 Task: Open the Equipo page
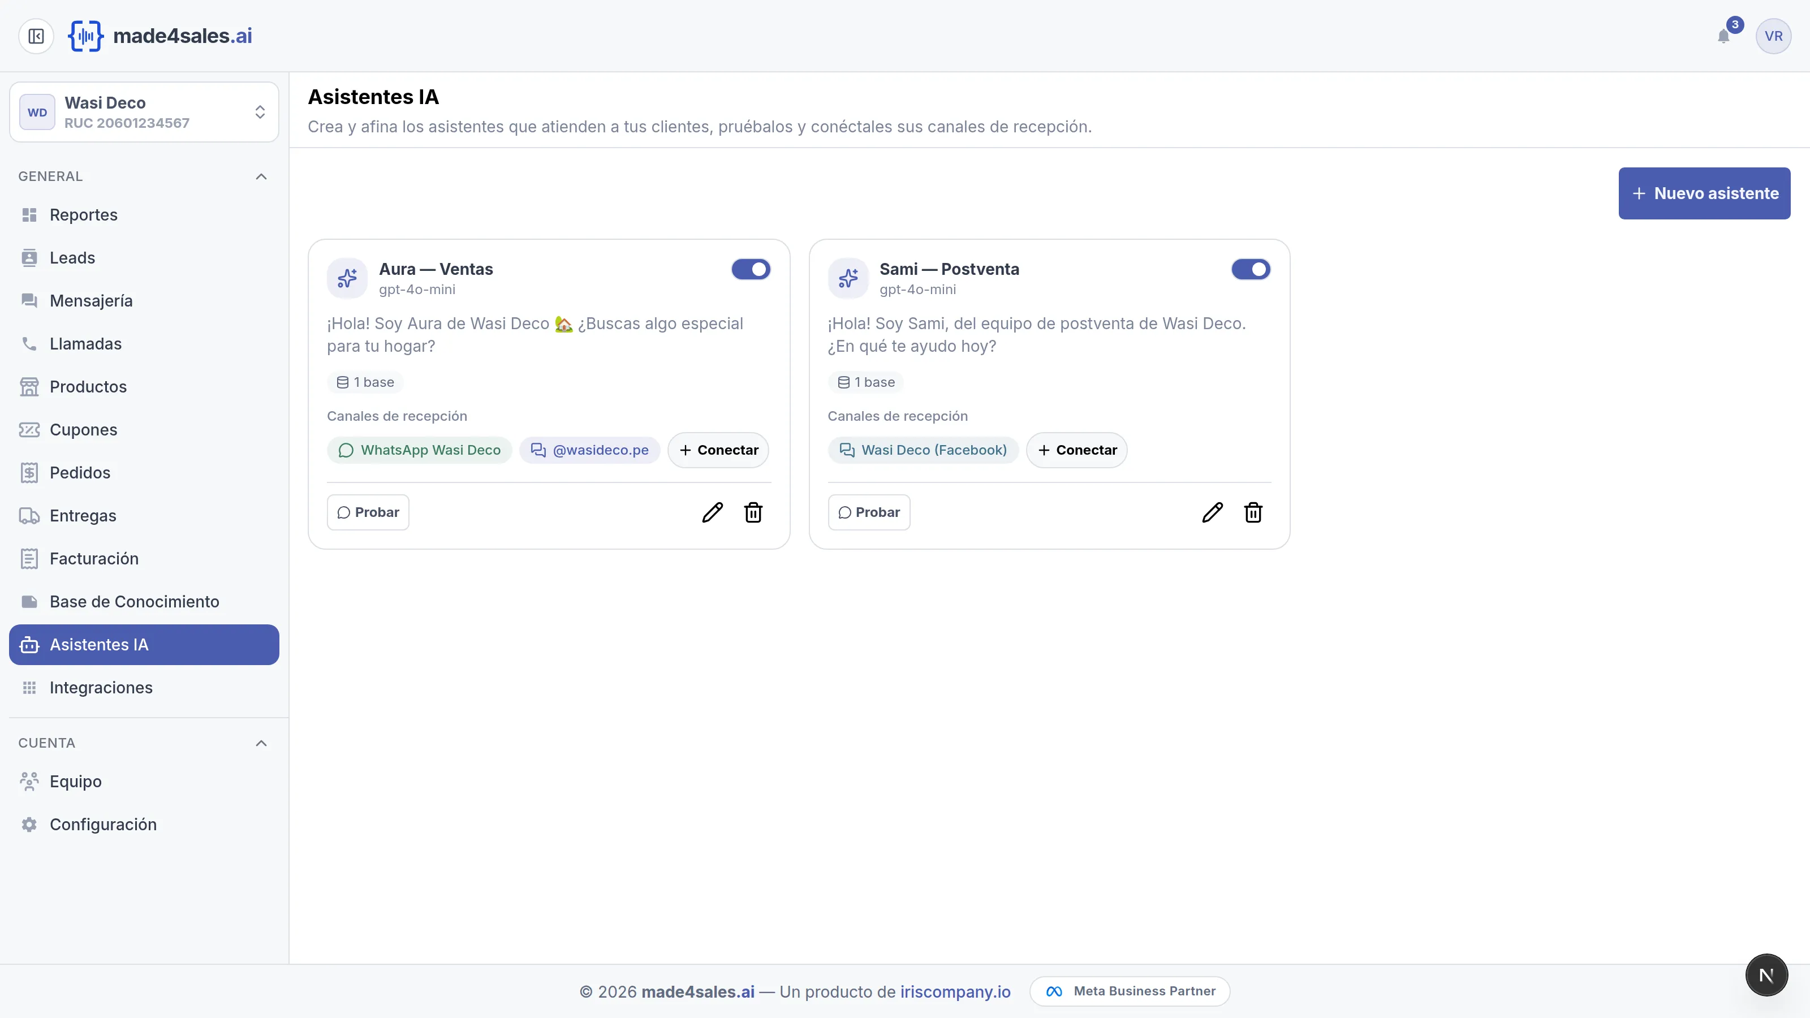point(144,781)
